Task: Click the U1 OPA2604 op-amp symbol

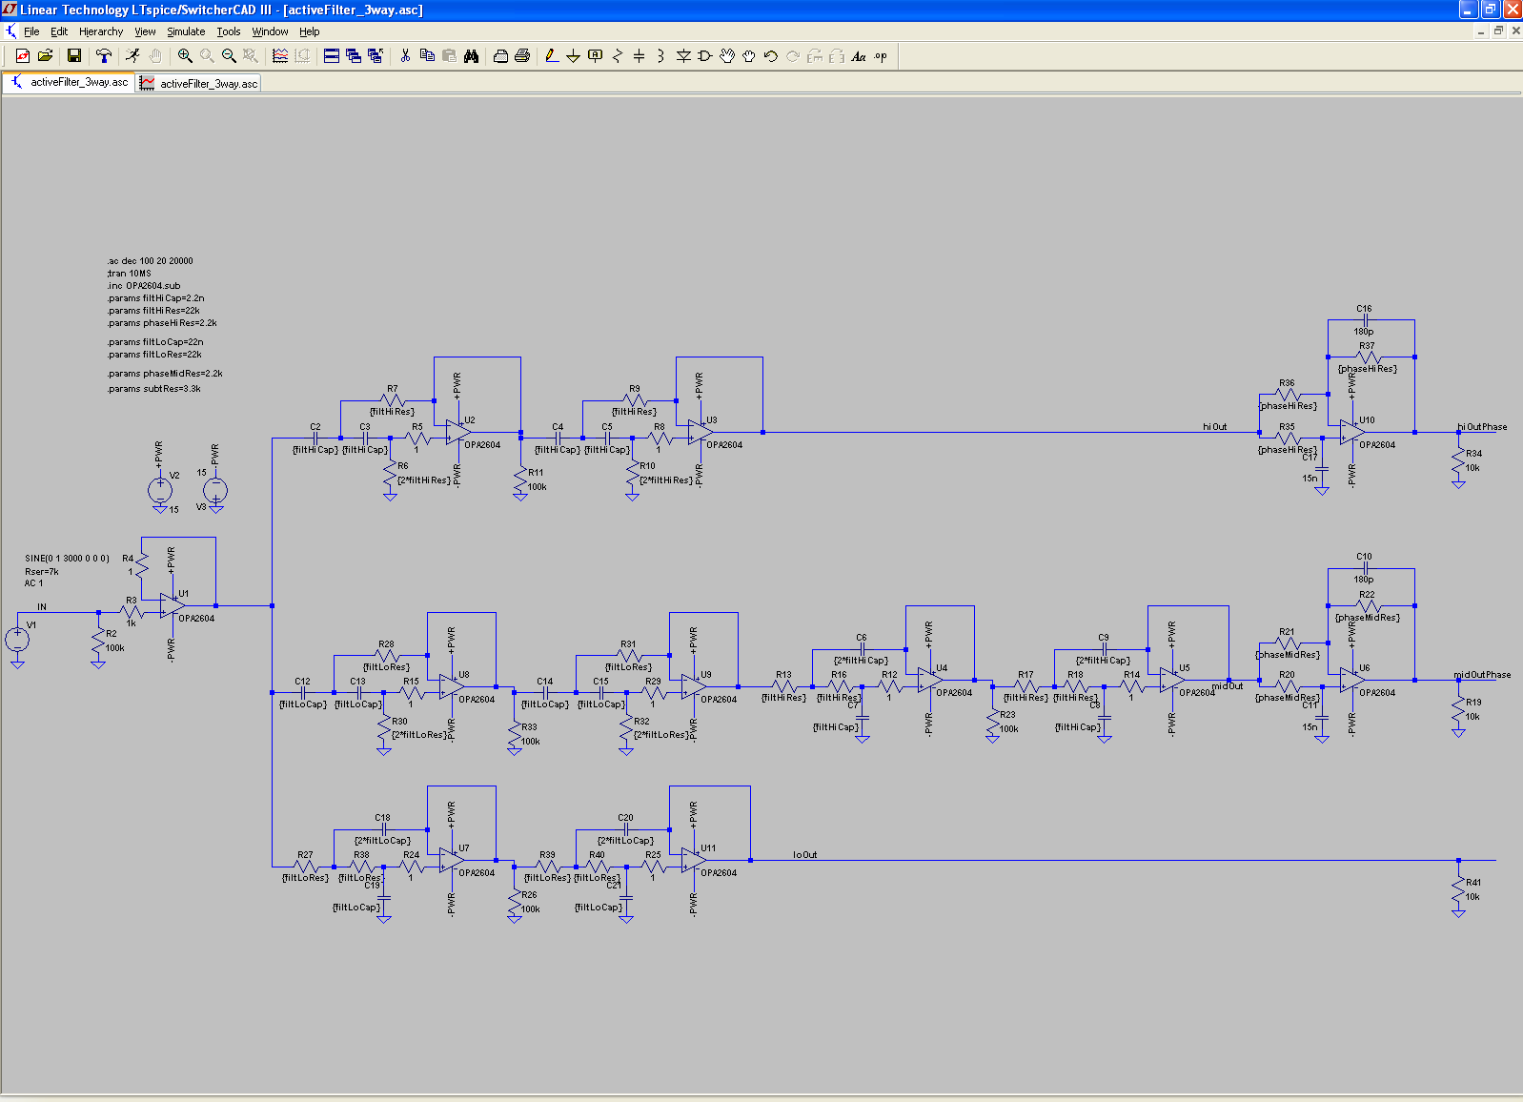Action: click(x=173, y=605)
